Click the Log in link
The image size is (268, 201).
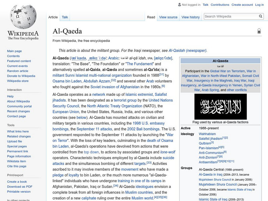[259, 5]
